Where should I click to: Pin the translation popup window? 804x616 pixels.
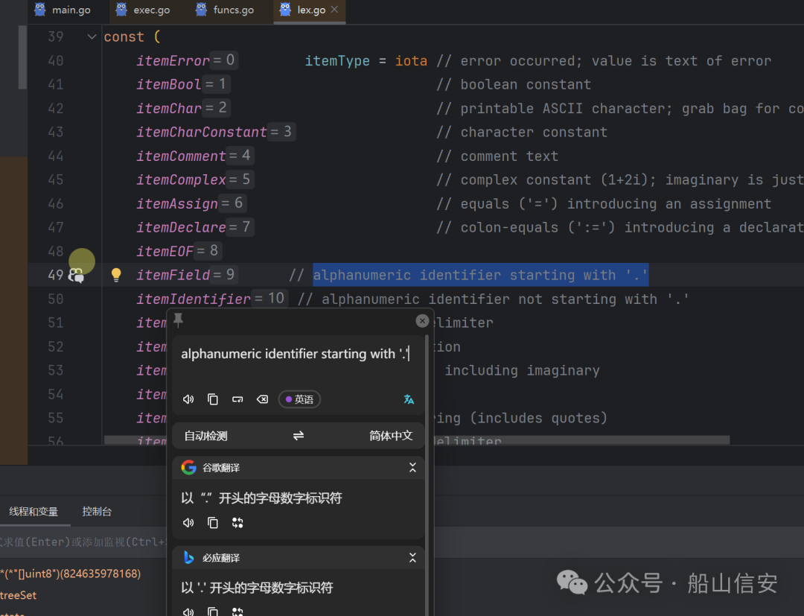point(178,320)
